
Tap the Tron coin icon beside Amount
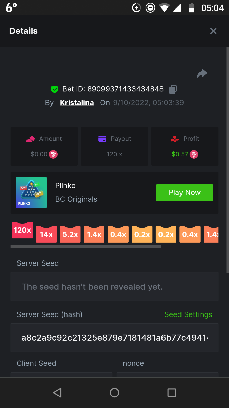click(x=53, y=154)
